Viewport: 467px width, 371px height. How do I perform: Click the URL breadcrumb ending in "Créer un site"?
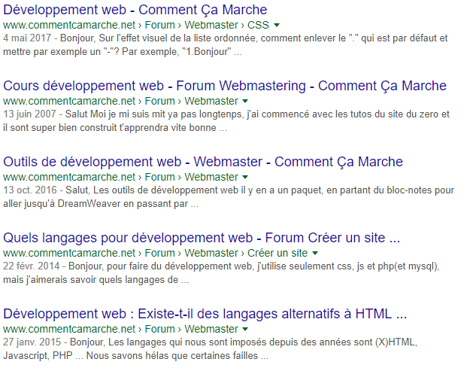point(154,252)
